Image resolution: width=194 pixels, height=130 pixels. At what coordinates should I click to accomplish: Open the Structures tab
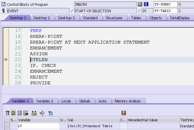click(x=114, y=18)
